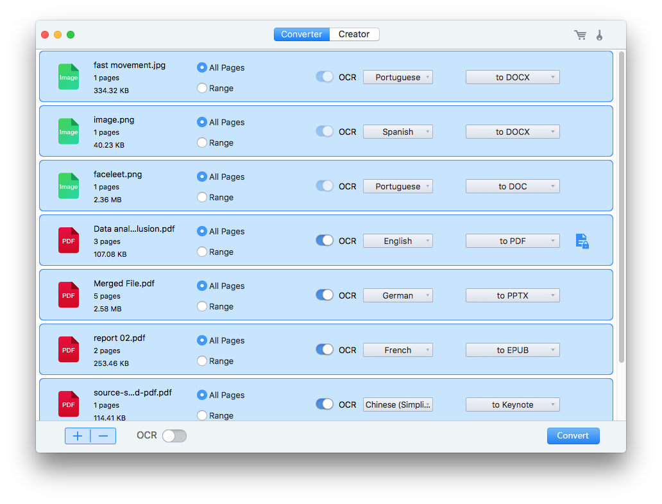
Task: Click the PDF icon for Data anal...lusion.pdf
Action: [69, 240]
